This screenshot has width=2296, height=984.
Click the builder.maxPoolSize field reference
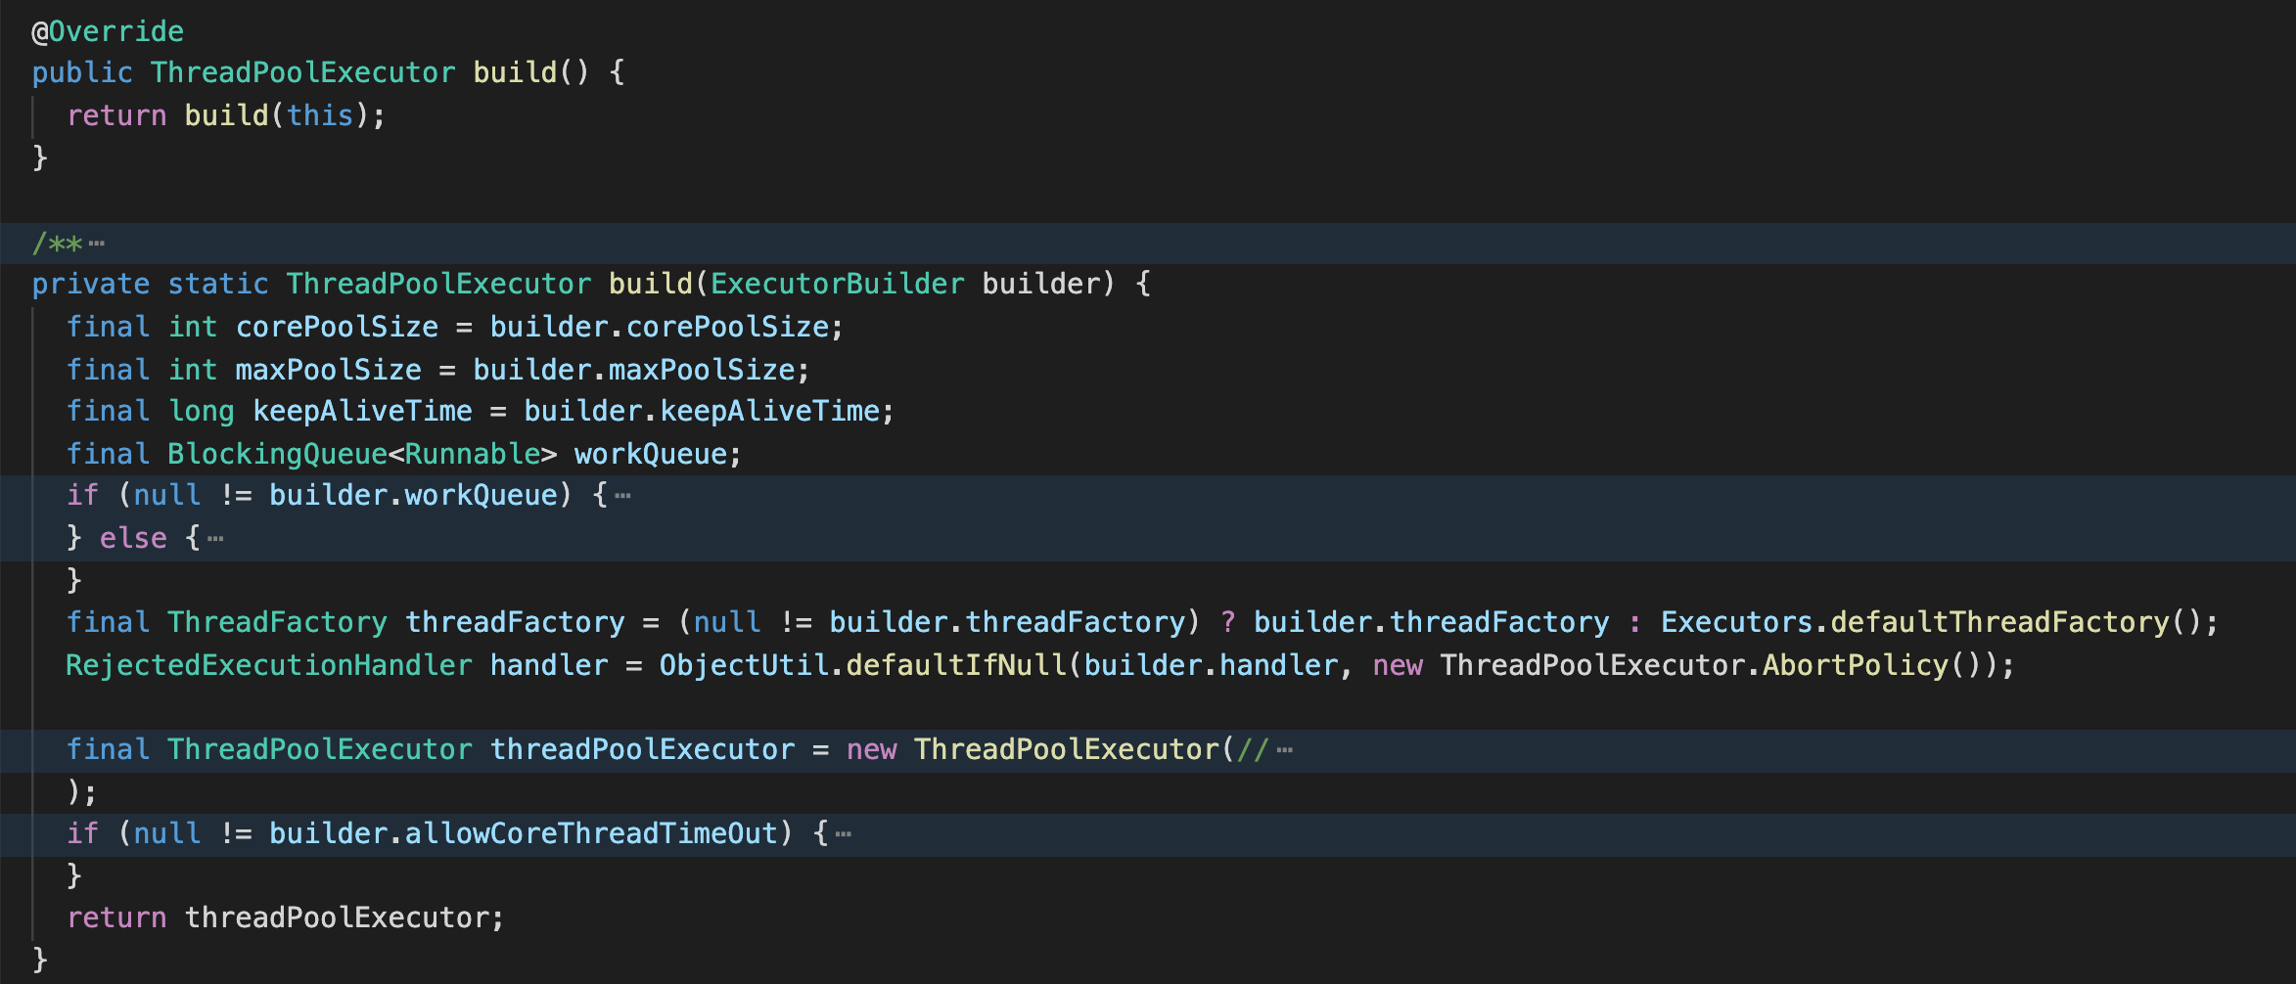pyautogui.click(x=702, y=370)
